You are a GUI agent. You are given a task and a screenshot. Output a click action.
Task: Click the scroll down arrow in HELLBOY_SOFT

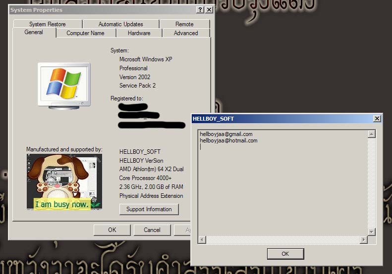point(372,232)
